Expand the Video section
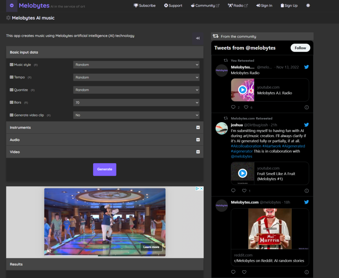This screenshot has height=278, width=339. [105, 152]
